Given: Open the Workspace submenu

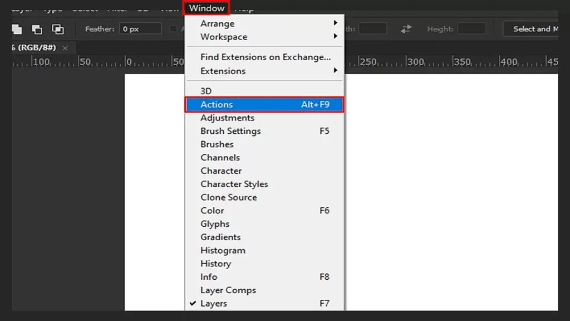Looking at the screenshot, I should click(x=264, y=37).
